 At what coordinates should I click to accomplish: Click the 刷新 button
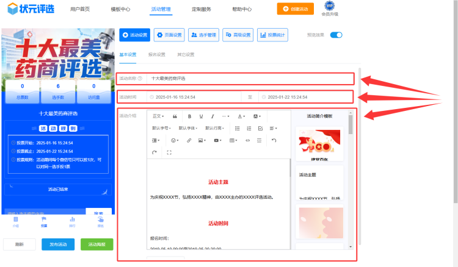[x=20, y=244]
